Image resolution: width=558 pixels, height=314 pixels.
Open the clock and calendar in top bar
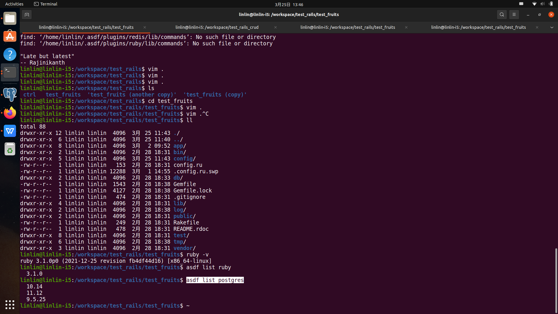(x=289, y=4)
